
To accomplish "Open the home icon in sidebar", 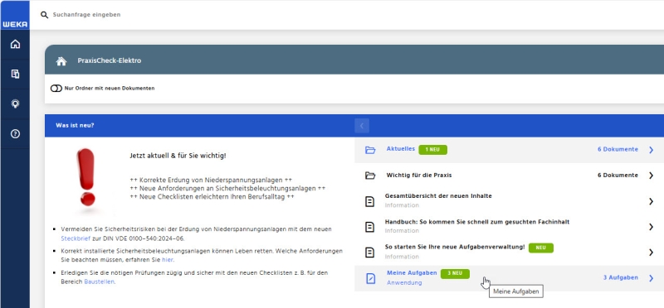I will 15,44.
